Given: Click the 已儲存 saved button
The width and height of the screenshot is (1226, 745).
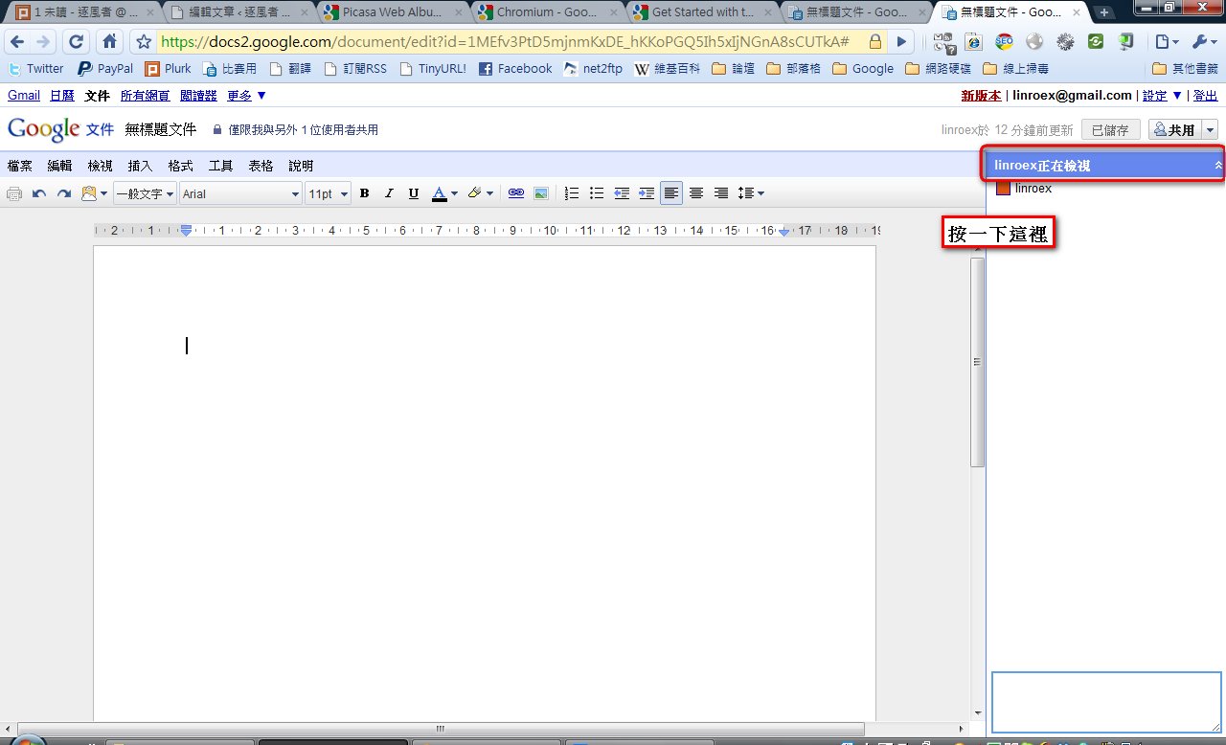Looking at the screenshot, I should (x=1110, y=130).
